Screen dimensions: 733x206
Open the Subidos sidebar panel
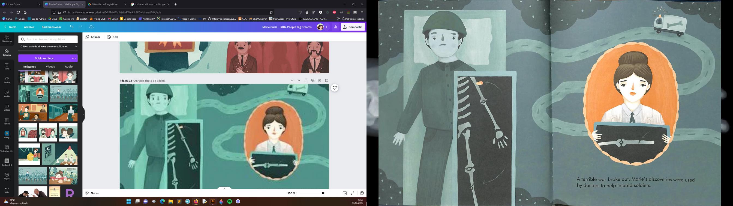(x=7, y=53)
